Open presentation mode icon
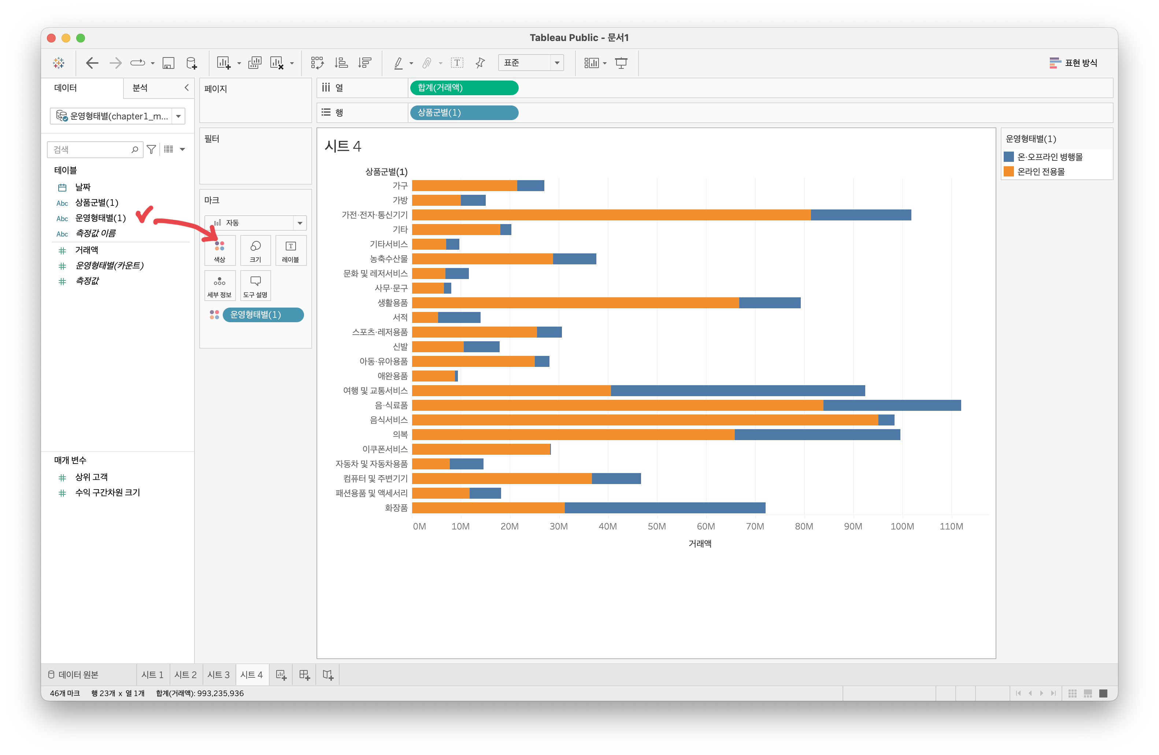Screen dimensions: 1159x755 tap(621, 63)
